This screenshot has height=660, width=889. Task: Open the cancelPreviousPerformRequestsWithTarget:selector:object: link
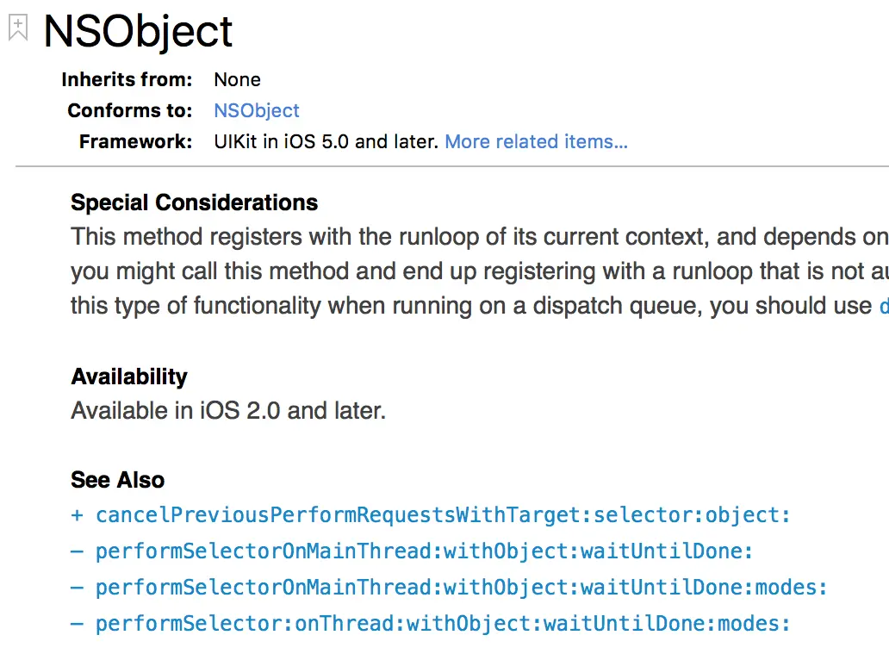(442, 515)
